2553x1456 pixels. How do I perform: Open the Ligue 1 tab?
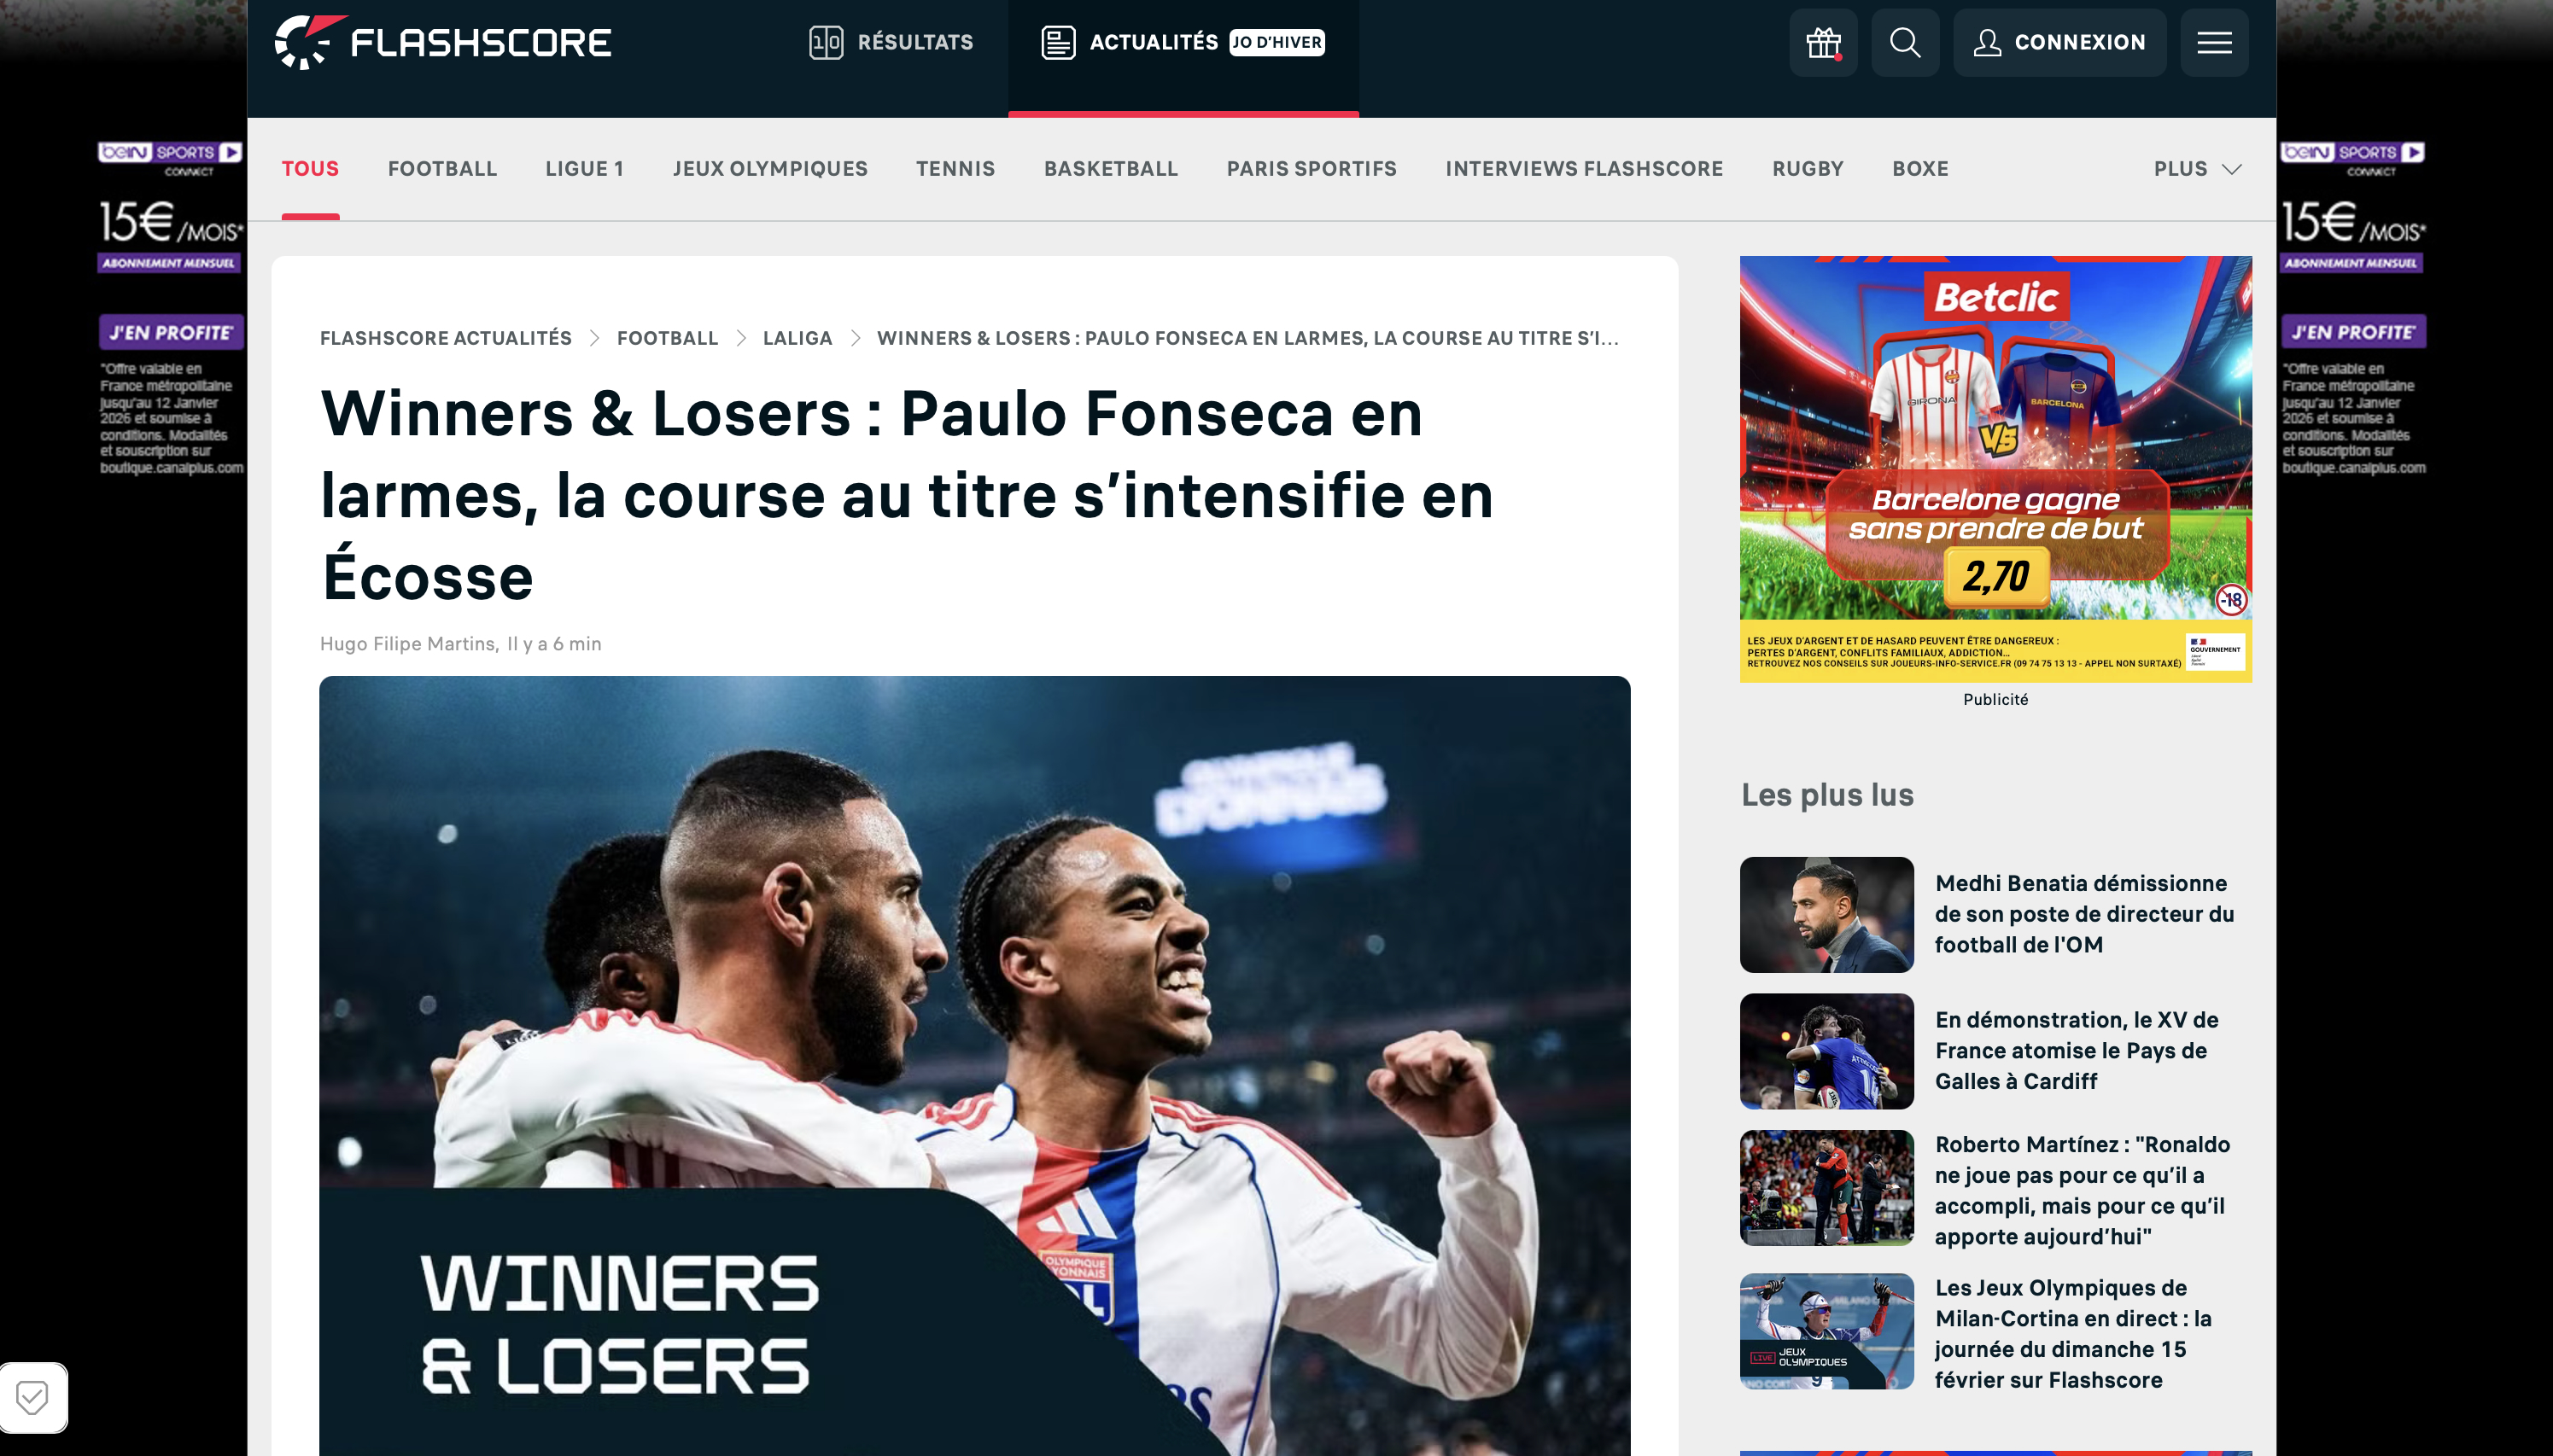[584, 169]
